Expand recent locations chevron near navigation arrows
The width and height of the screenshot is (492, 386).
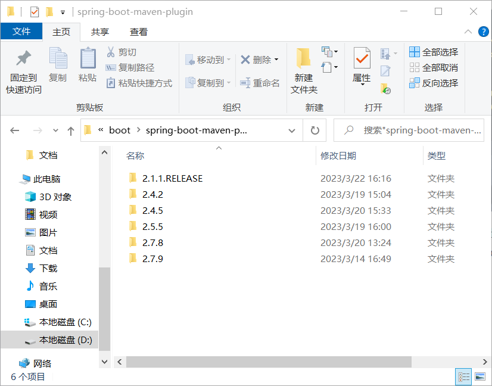click(55, 130)
